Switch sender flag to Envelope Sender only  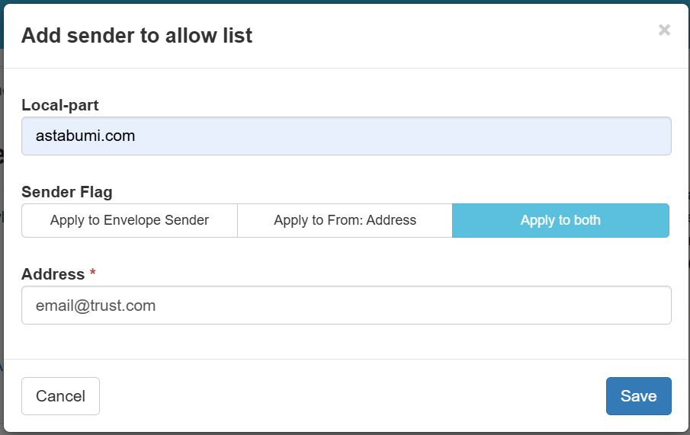[x=130, y=220]
